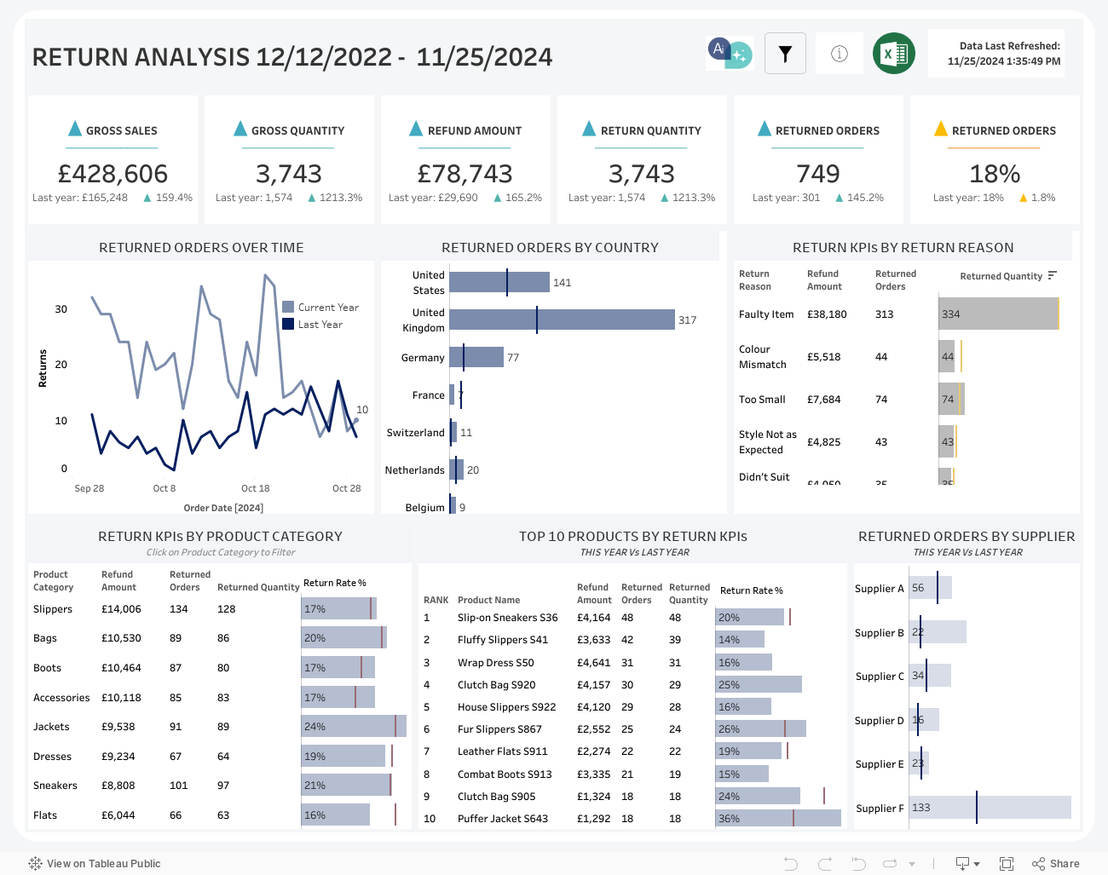1108x875 pixels.
Task: Click the Last Year legend swatch
Action: click(288, 324)
